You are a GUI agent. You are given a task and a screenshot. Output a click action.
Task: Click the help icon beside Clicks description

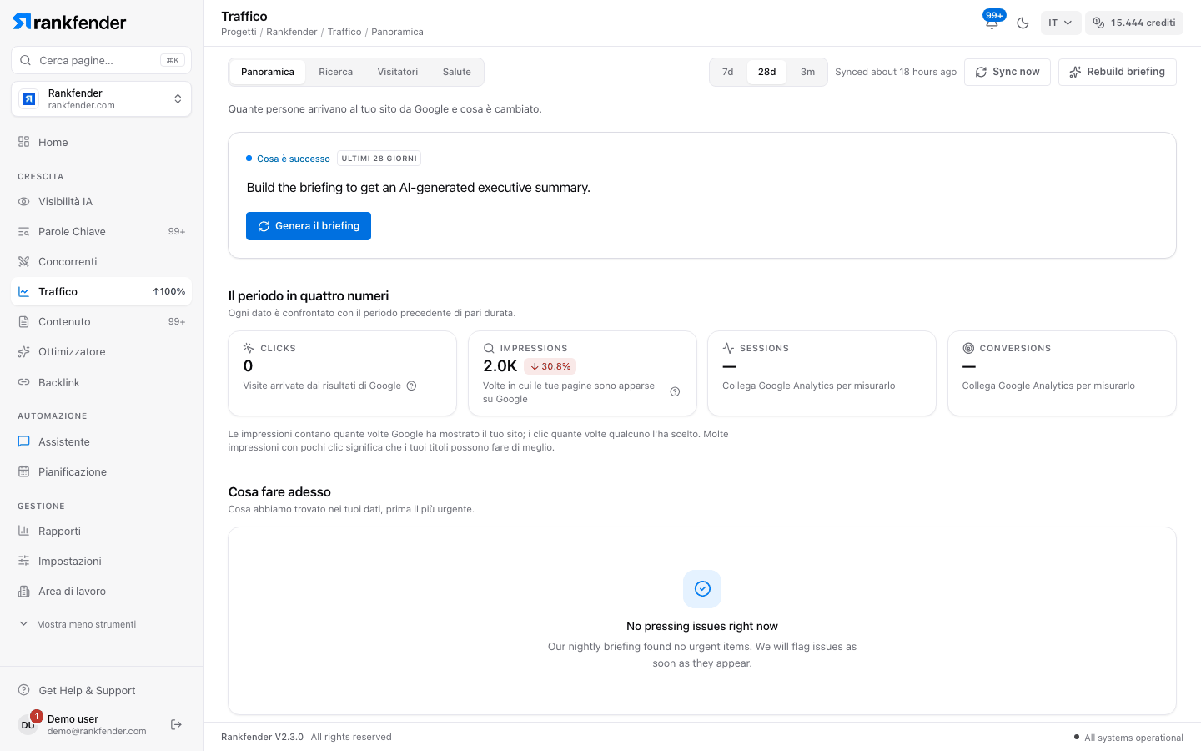[x=411, y=386]
